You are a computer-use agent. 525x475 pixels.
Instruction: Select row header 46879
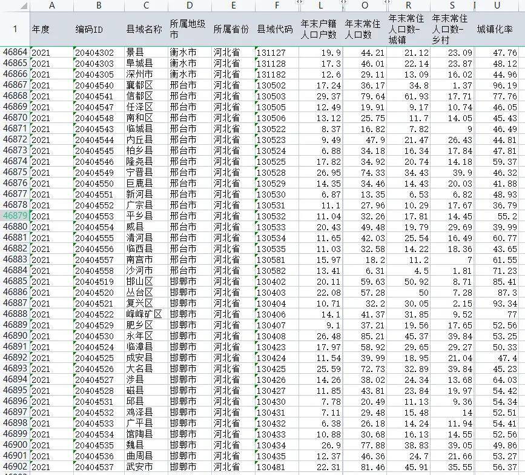15,216
